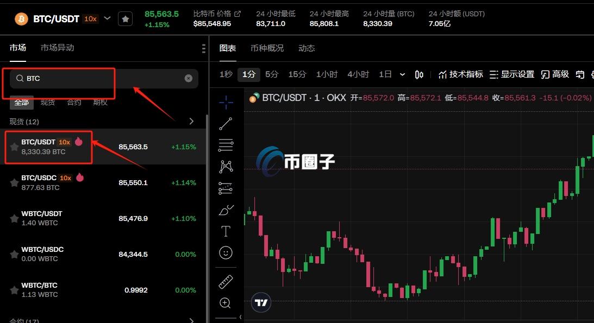Select the ruler measurement tool

[226, 282]
